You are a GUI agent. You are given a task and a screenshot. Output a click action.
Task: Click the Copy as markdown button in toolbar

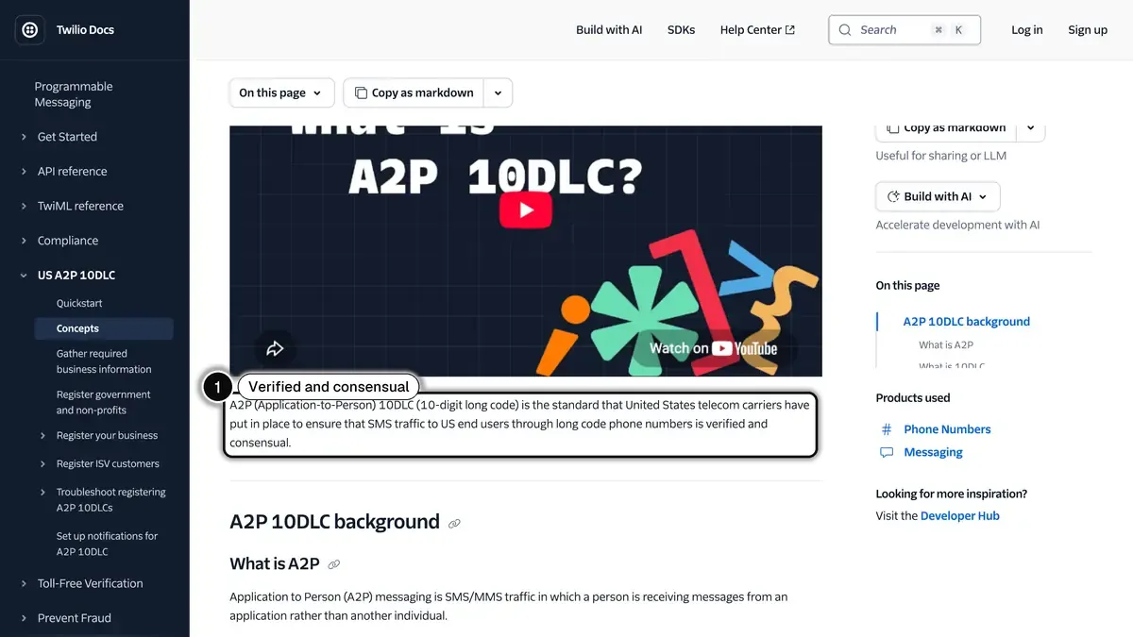pos(414,92)
